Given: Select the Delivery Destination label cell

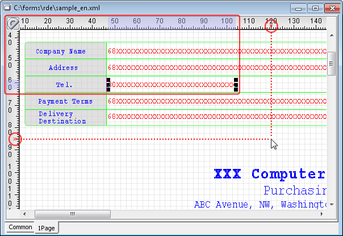Looking at the screenshot, I should point(66,118).
